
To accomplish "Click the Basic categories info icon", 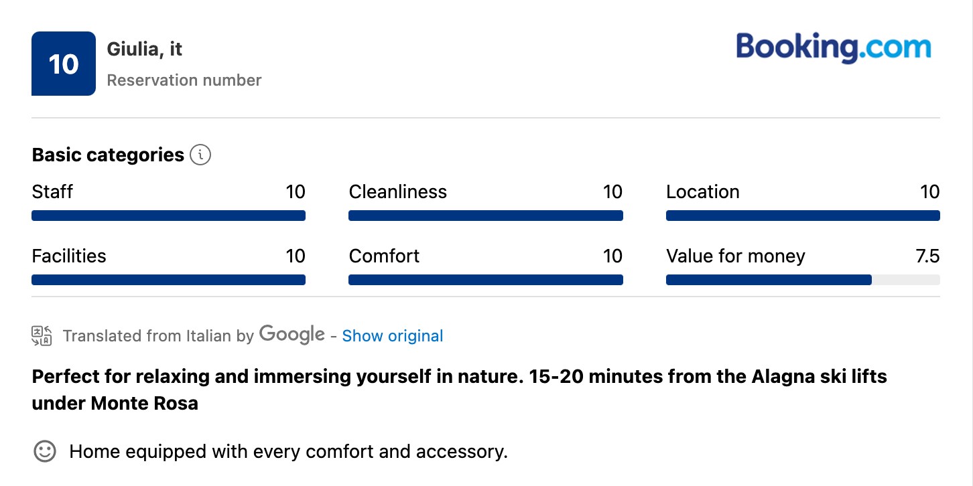I will [x=200, y=155].
